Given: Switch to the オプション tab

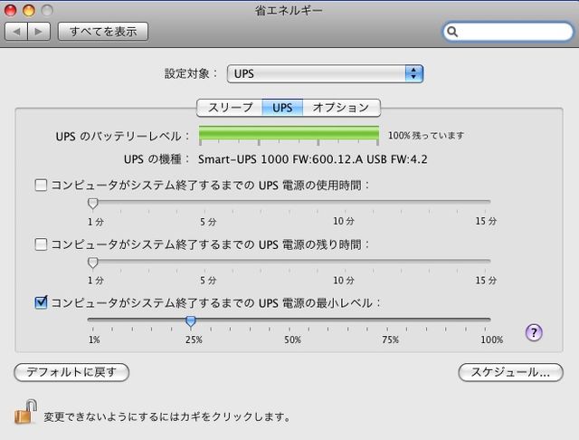Looking at the screenshot, I should point(341,108).
